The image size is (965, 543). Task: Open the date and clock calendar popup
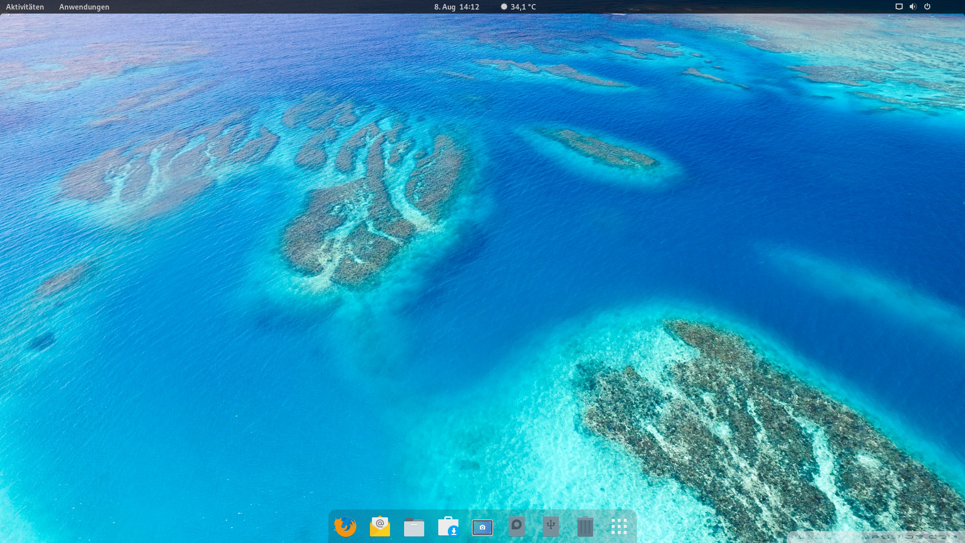(x=456, y=7)
